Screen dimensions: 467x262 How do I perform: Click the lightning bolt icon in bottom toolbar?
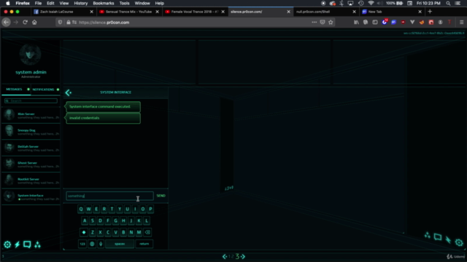click(18, 245)
